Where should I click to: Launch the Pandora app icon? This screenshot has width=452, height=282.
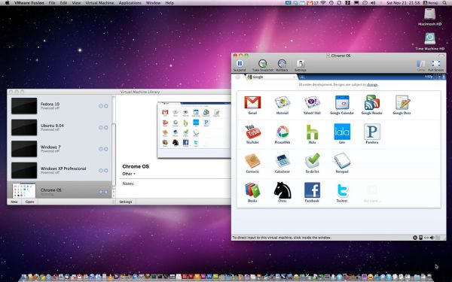pos(372,134)
